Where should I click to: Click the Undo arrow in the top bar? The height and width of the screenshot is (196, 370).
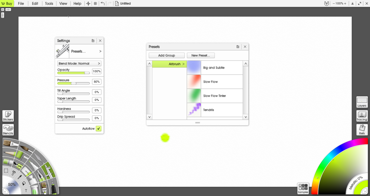point(103,3)
